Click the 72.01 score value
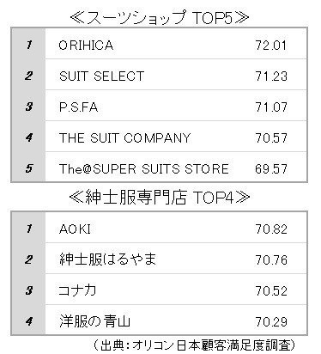The width and height of the screenshot is (321, 354). pyautogui.click(x=270, y=46)
